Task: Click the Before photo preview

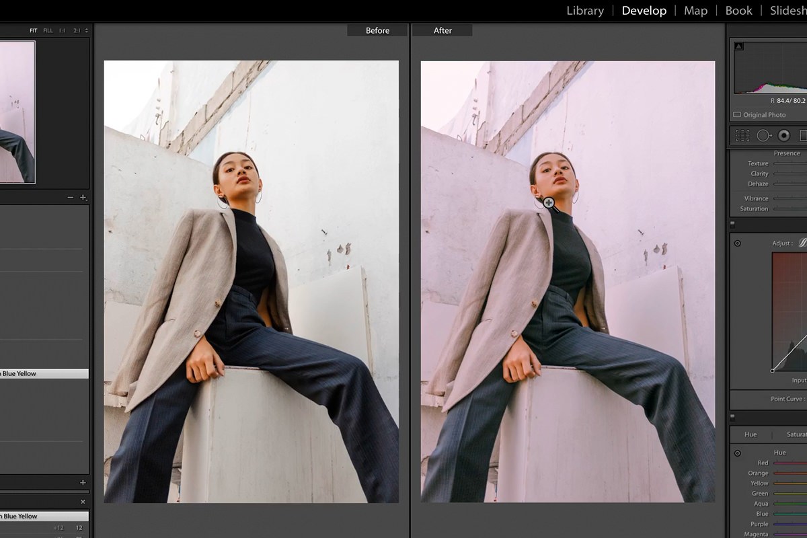Action: 251,282
